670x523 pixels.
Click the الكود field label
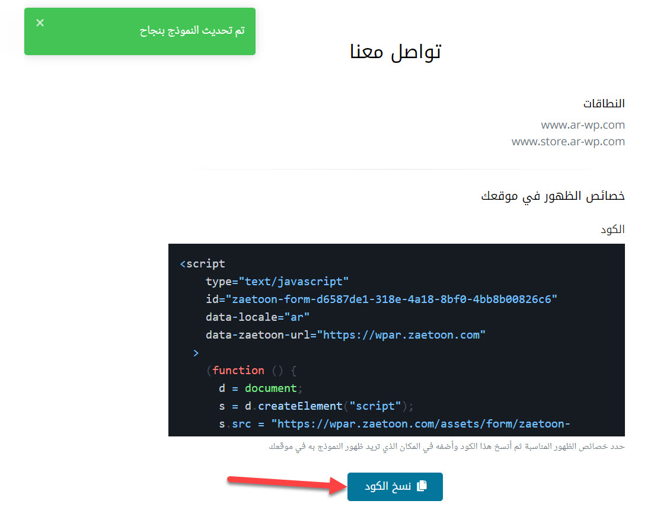point(612,229)
